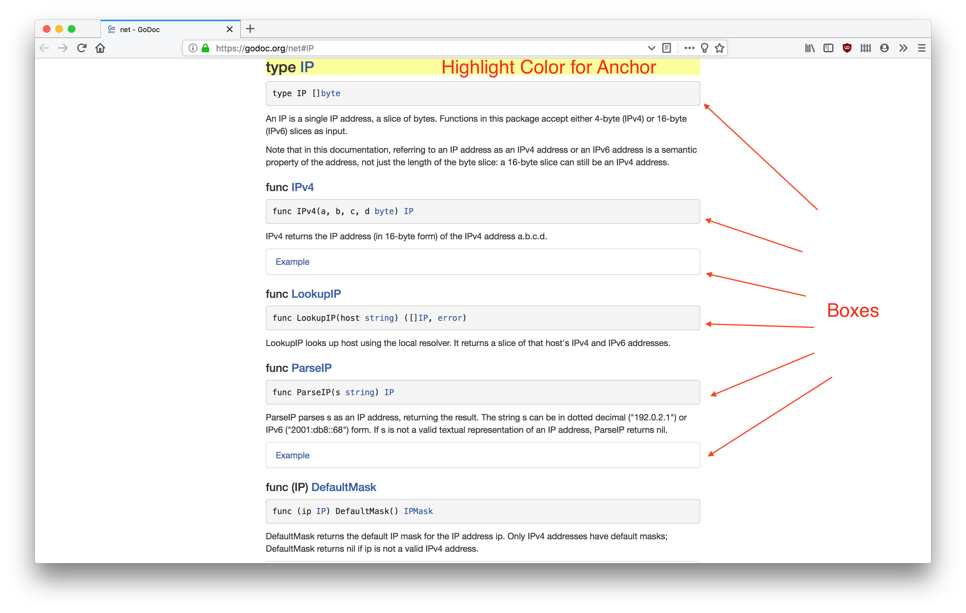Toggle the sidebar panel icon
Viewport: 966px width, 613px height.
(x=828, y=48)
